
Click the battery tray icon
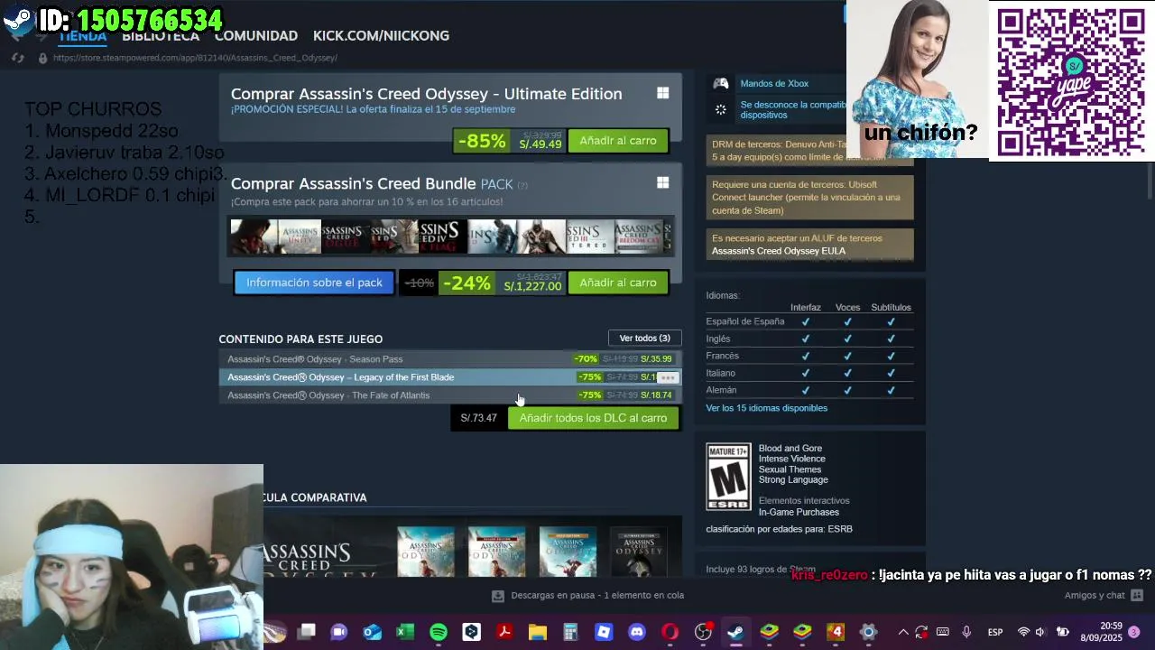tap(1063, 632)
